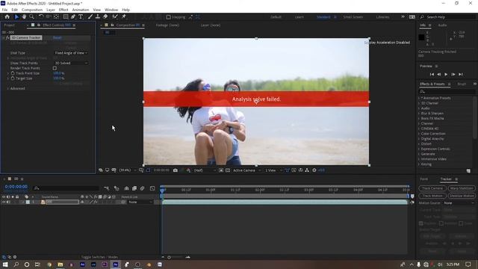Open Composition Mini-Flowchart in timeline
The image size is (478, 269).
106,188
